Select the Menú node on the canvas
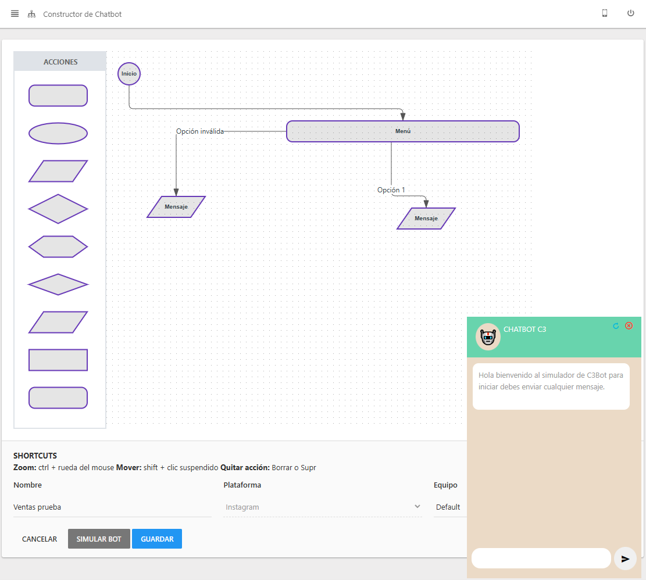 click(402, 131)
